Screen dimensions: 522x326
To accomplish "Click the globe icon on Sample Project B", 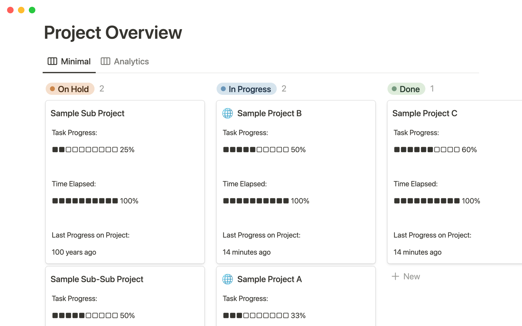I will pyautogui.click(x=228, y=113).
